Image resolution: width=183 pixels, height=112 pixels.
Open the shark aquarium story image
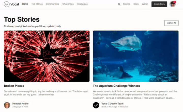tap(136, 56)
